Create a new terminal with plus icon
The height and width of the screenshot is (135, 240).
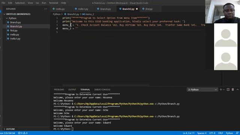click(x=221, y=90)
